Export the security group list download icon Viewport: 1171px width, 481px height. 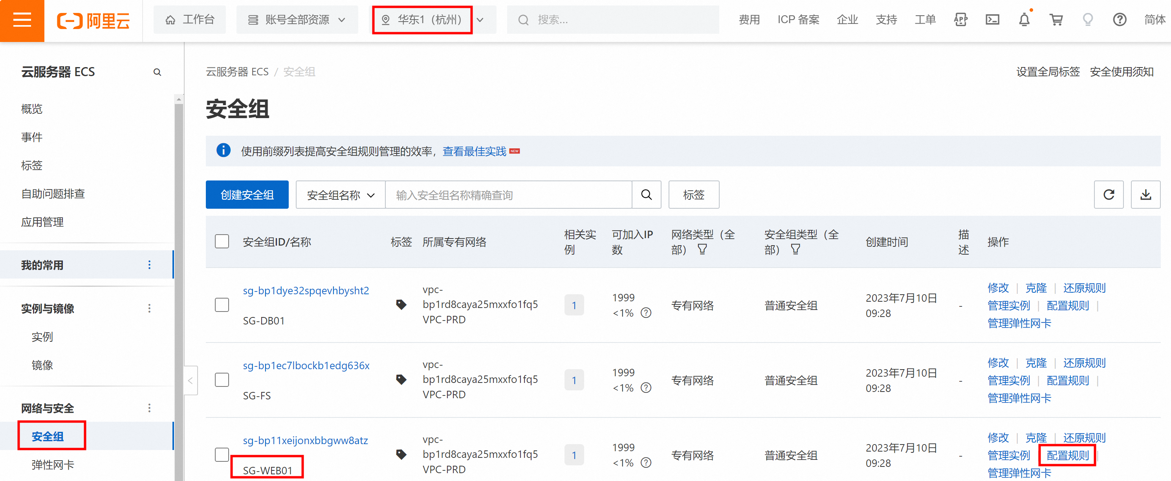[x=1145, y=195]
